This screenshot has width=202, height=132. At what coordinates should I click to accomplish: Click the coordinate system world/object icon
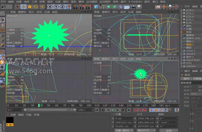[68, 7]
